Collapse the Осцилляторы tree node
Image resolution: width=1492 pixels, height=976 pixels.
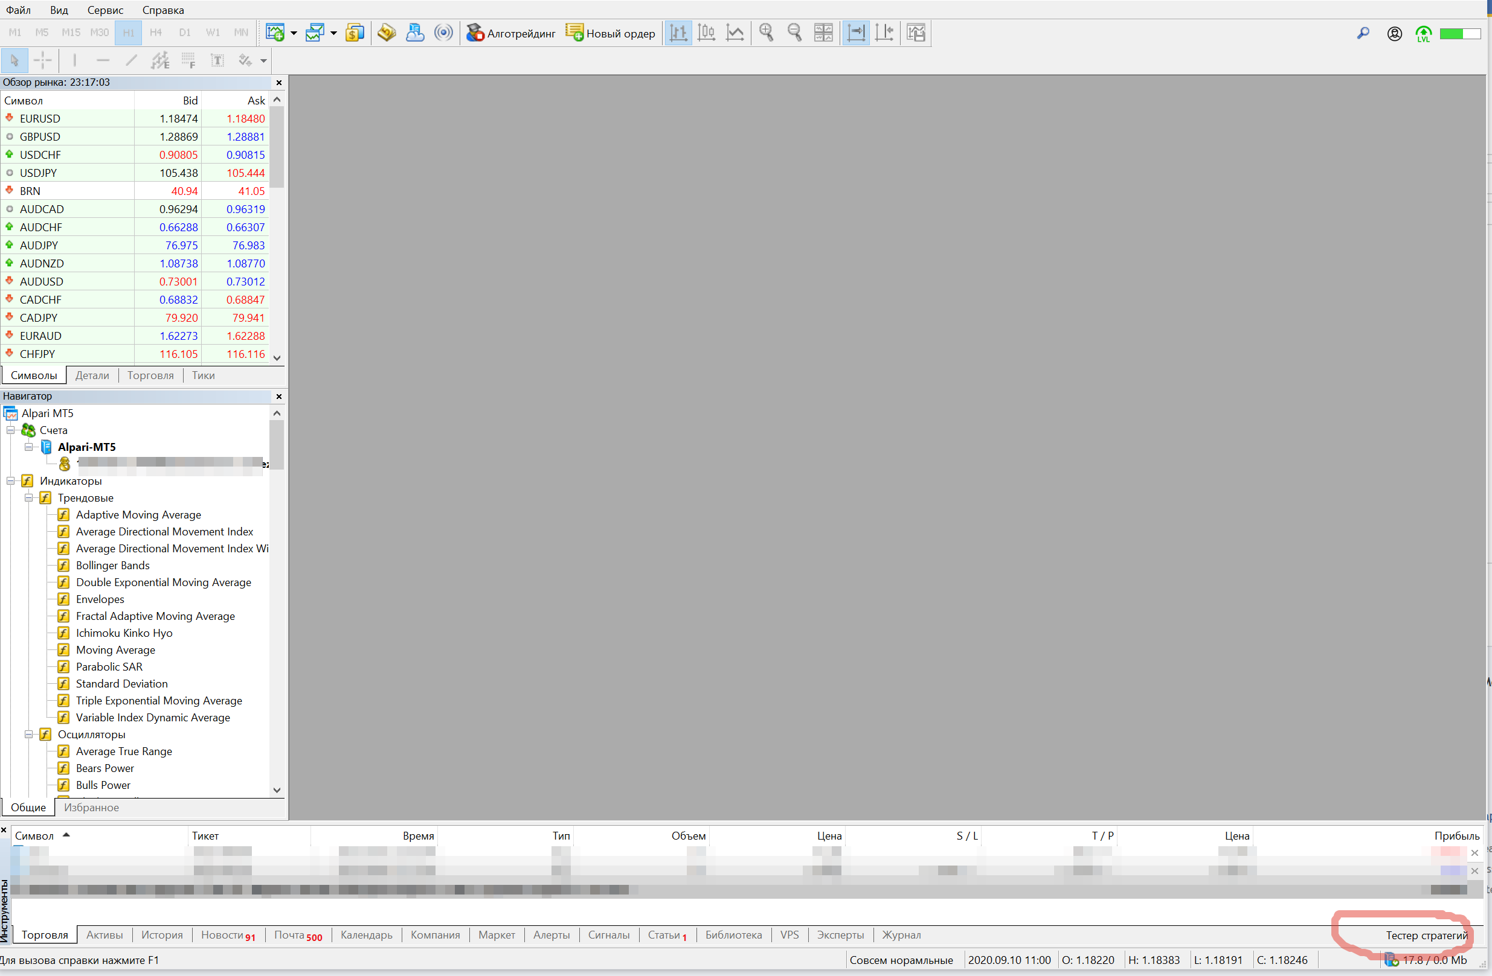click(29, 735)
